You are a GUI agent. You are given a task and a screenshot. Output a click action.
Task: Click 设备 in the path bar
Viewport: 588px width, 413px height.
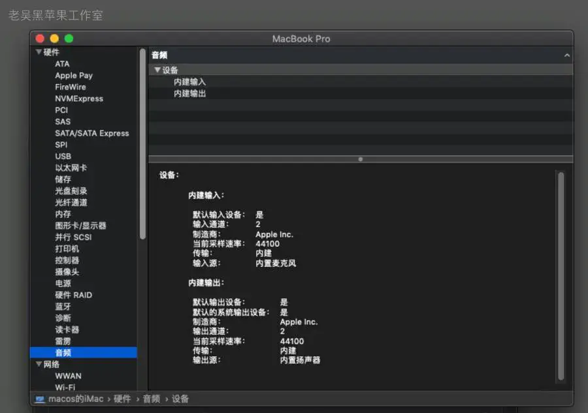tap(180, 399)
